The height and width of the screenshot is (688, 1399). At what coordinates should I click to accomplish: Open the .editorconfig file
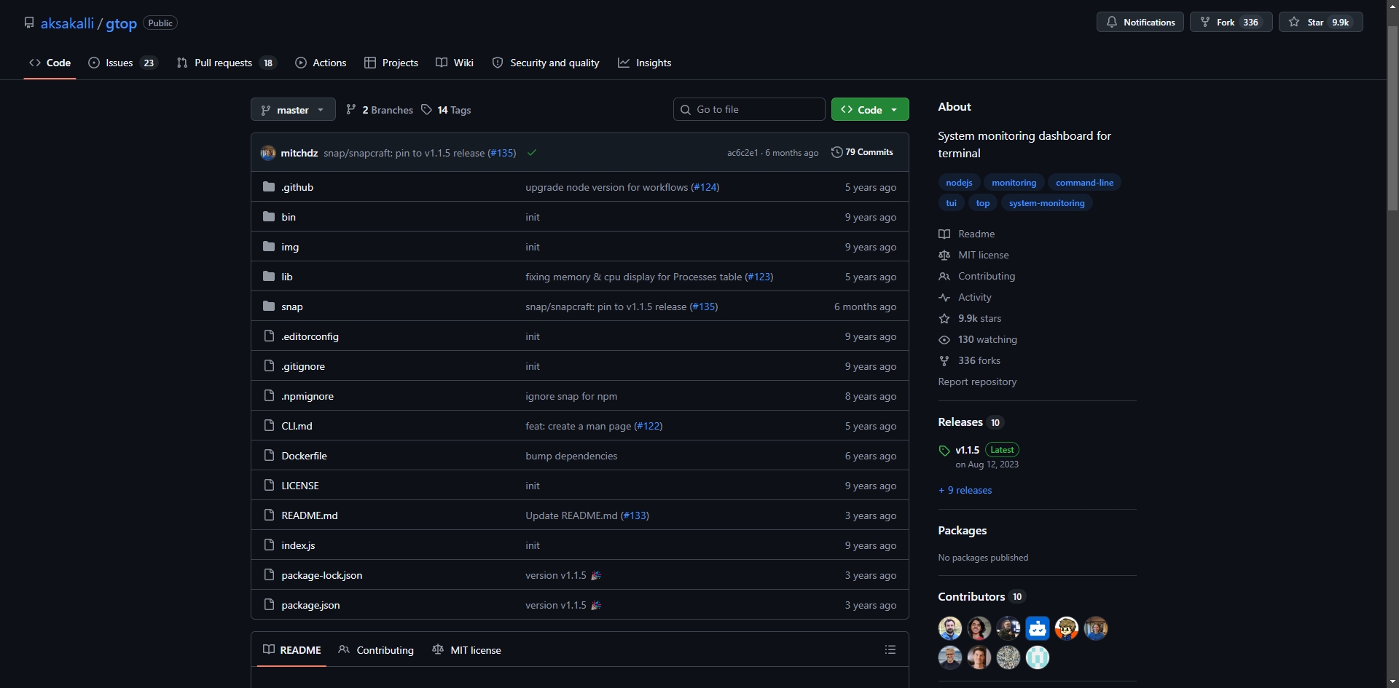click(310, 336)
